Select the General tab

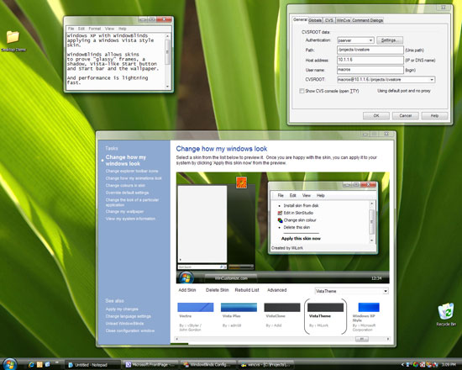[x=300, y=19]
